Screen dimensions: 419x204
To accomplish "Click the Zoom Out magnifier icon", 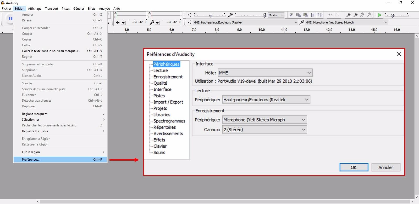I will click(355, 15).
